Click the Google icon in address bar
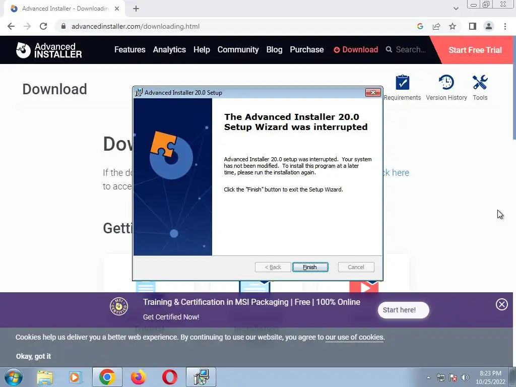 click(x=420, y=26)
